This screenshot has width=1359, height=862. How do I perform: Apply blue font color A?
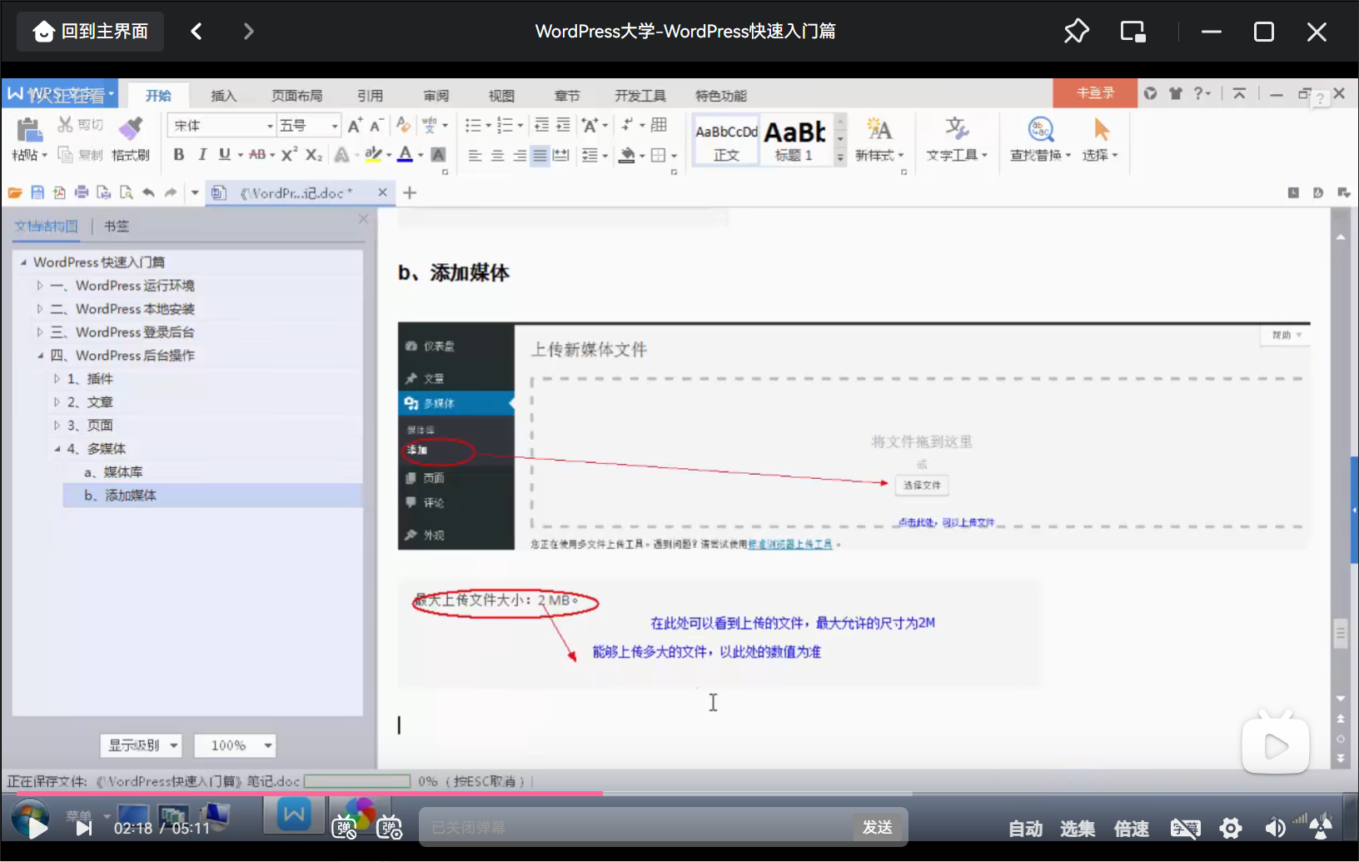pyautogui.click(x=405, y=155)
